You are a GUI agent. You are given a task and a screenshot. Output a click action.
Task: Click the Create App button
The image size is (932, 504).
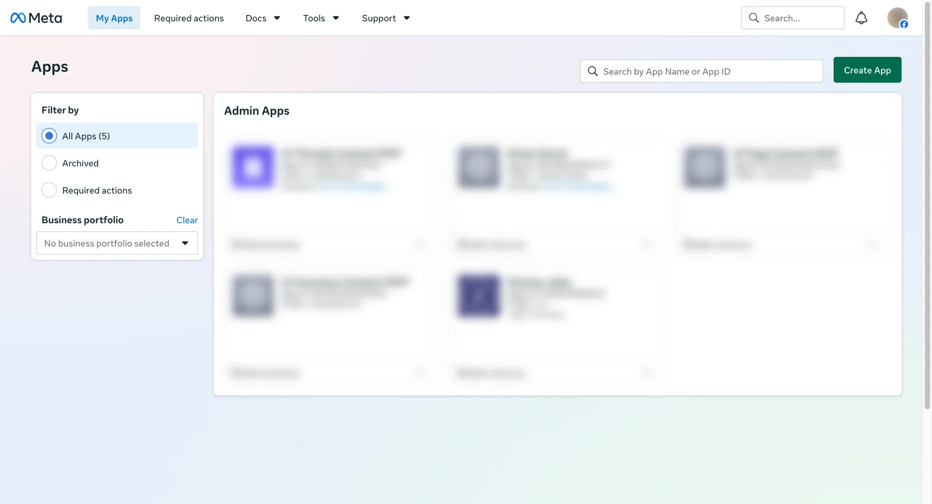(867, 70)
